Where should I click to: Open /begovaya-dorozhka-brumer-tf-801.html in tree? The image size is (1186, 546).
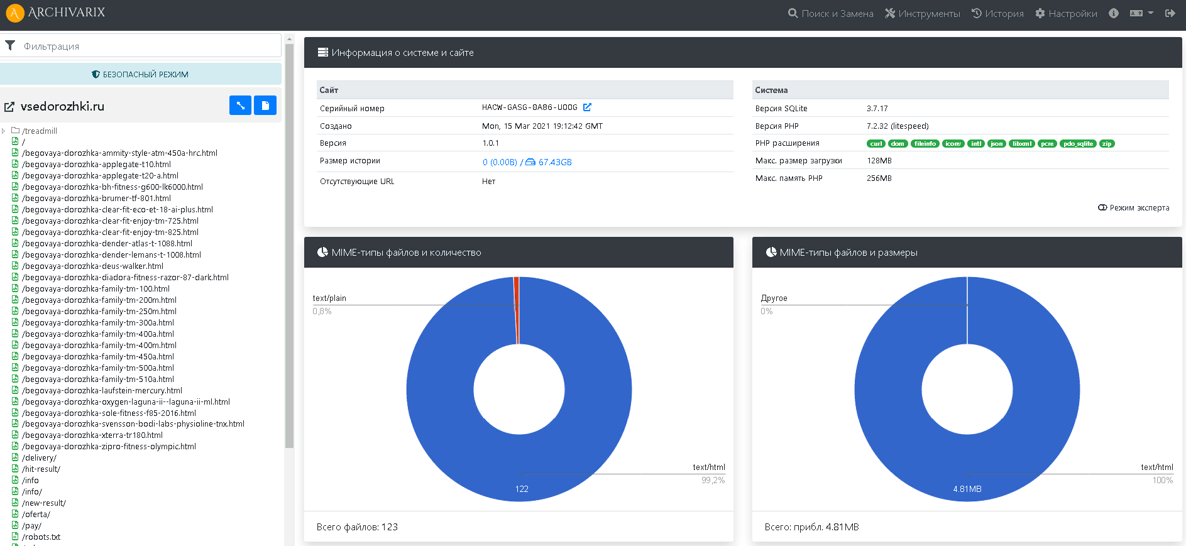(96, 199)
